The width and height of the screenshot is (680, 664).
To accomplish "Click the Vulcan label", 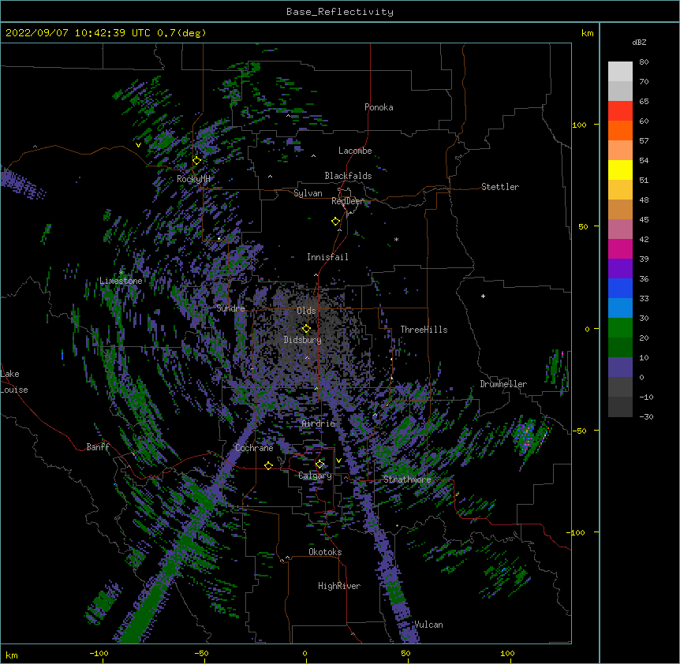I will pyautogui.click(x=428, y=625).
